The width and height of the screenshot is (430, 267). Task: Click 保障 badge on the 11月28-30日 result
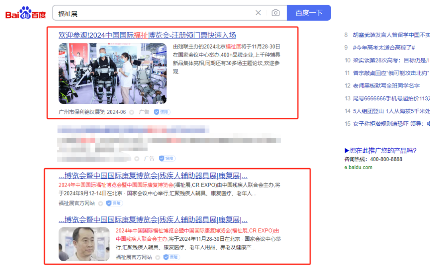(172, 257)
